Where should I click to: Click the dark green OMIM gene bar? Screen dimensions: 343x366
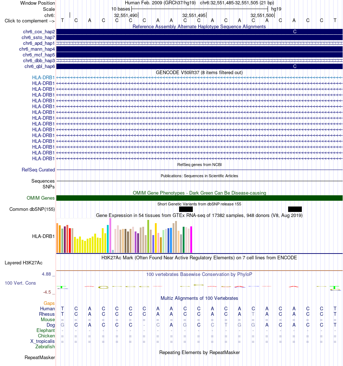[x=199, y=198]
